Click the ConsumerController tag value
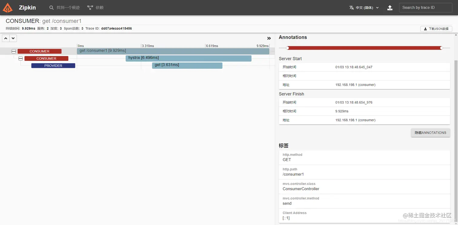Viewport: 458px width, 225px height. pyautogui.click(x=301, y=189)
